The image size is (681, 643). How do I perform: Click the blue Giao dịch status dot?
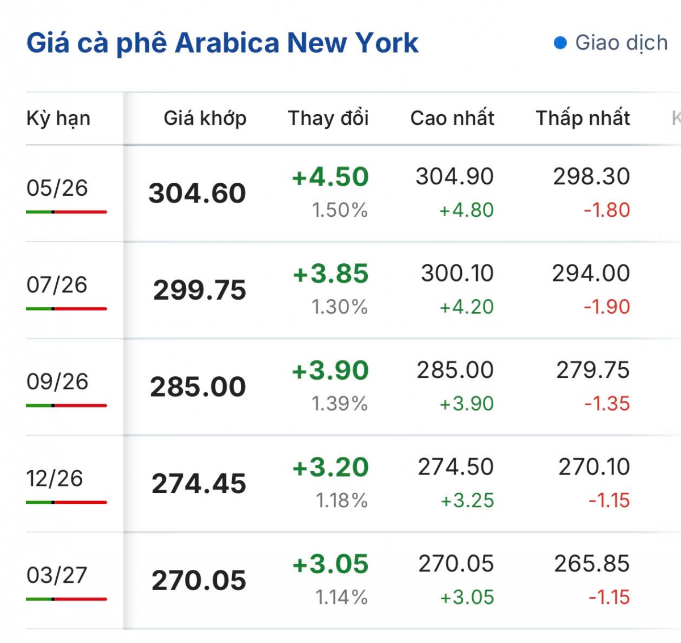point(559,41)
